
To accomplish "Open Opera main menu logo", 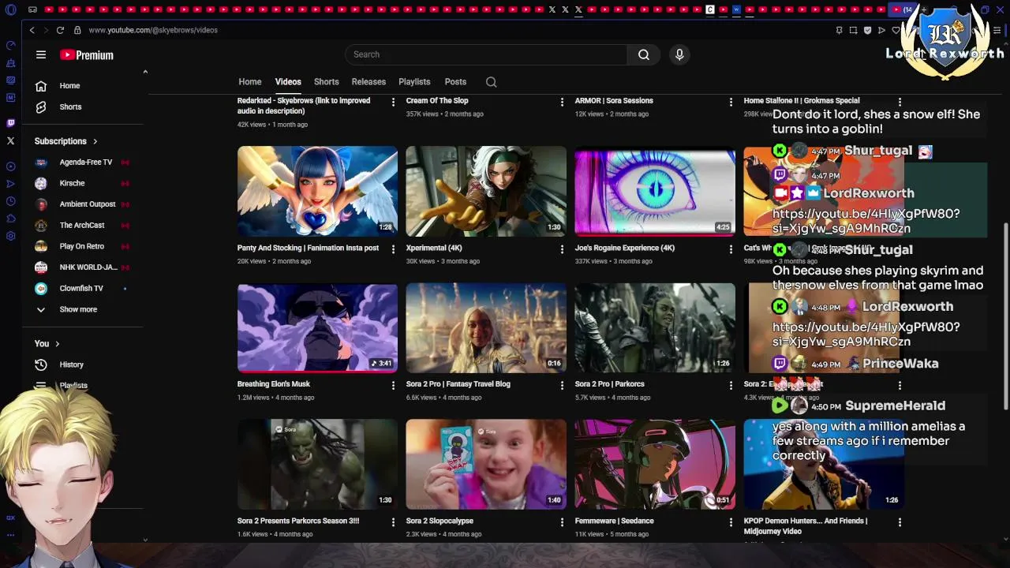I will pos(10,9).
